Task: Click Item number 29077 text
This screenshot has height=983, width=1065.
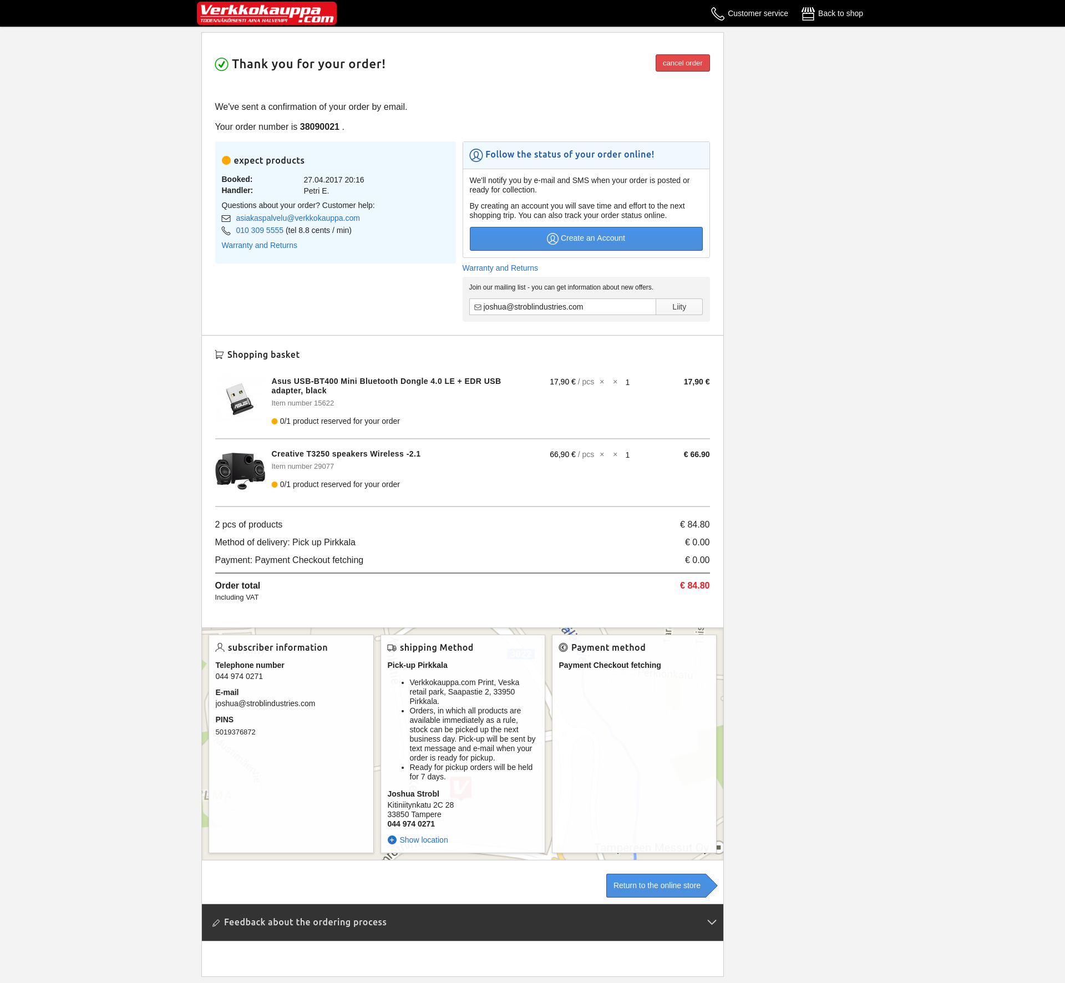Action: 302,467
